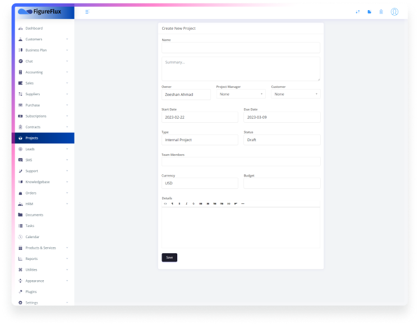Toggle the sidebar with hamburger icon
The image size is (419, 325).
click(x=88, y=12)
